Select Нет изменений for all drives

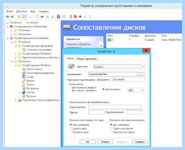coord(111,125)
